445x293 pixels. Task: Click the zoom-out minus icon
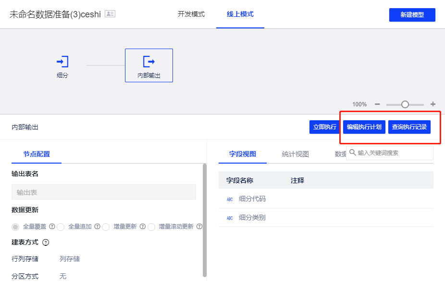[377, 104]
